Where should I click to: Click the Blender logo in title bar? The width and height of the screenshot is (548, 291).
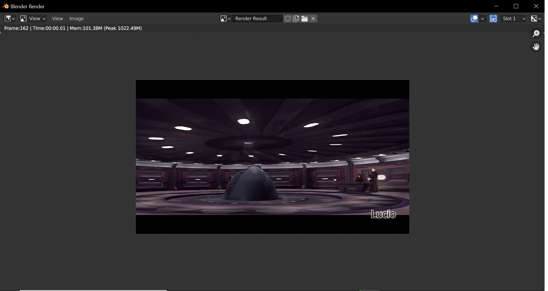tap(5, 6)
